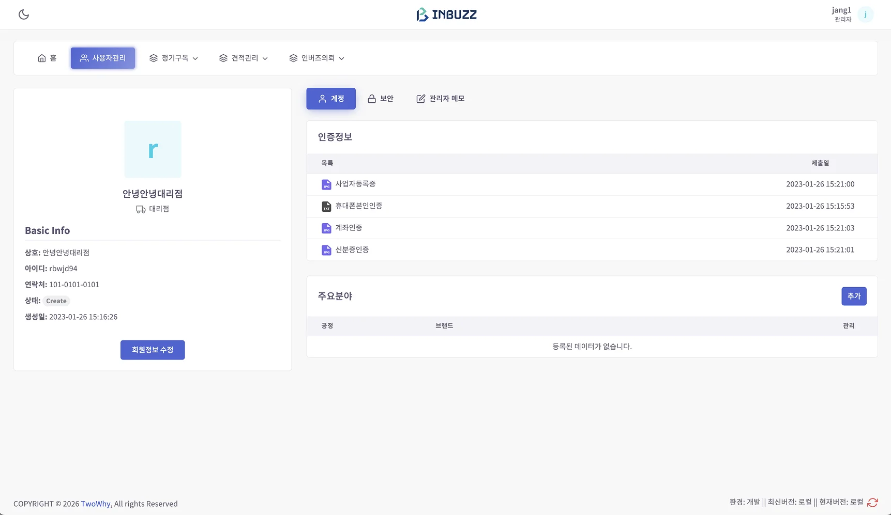Open the 견적관리 menu
The width and height of the screenshot is (891, 515).
(x=244, y=58)
